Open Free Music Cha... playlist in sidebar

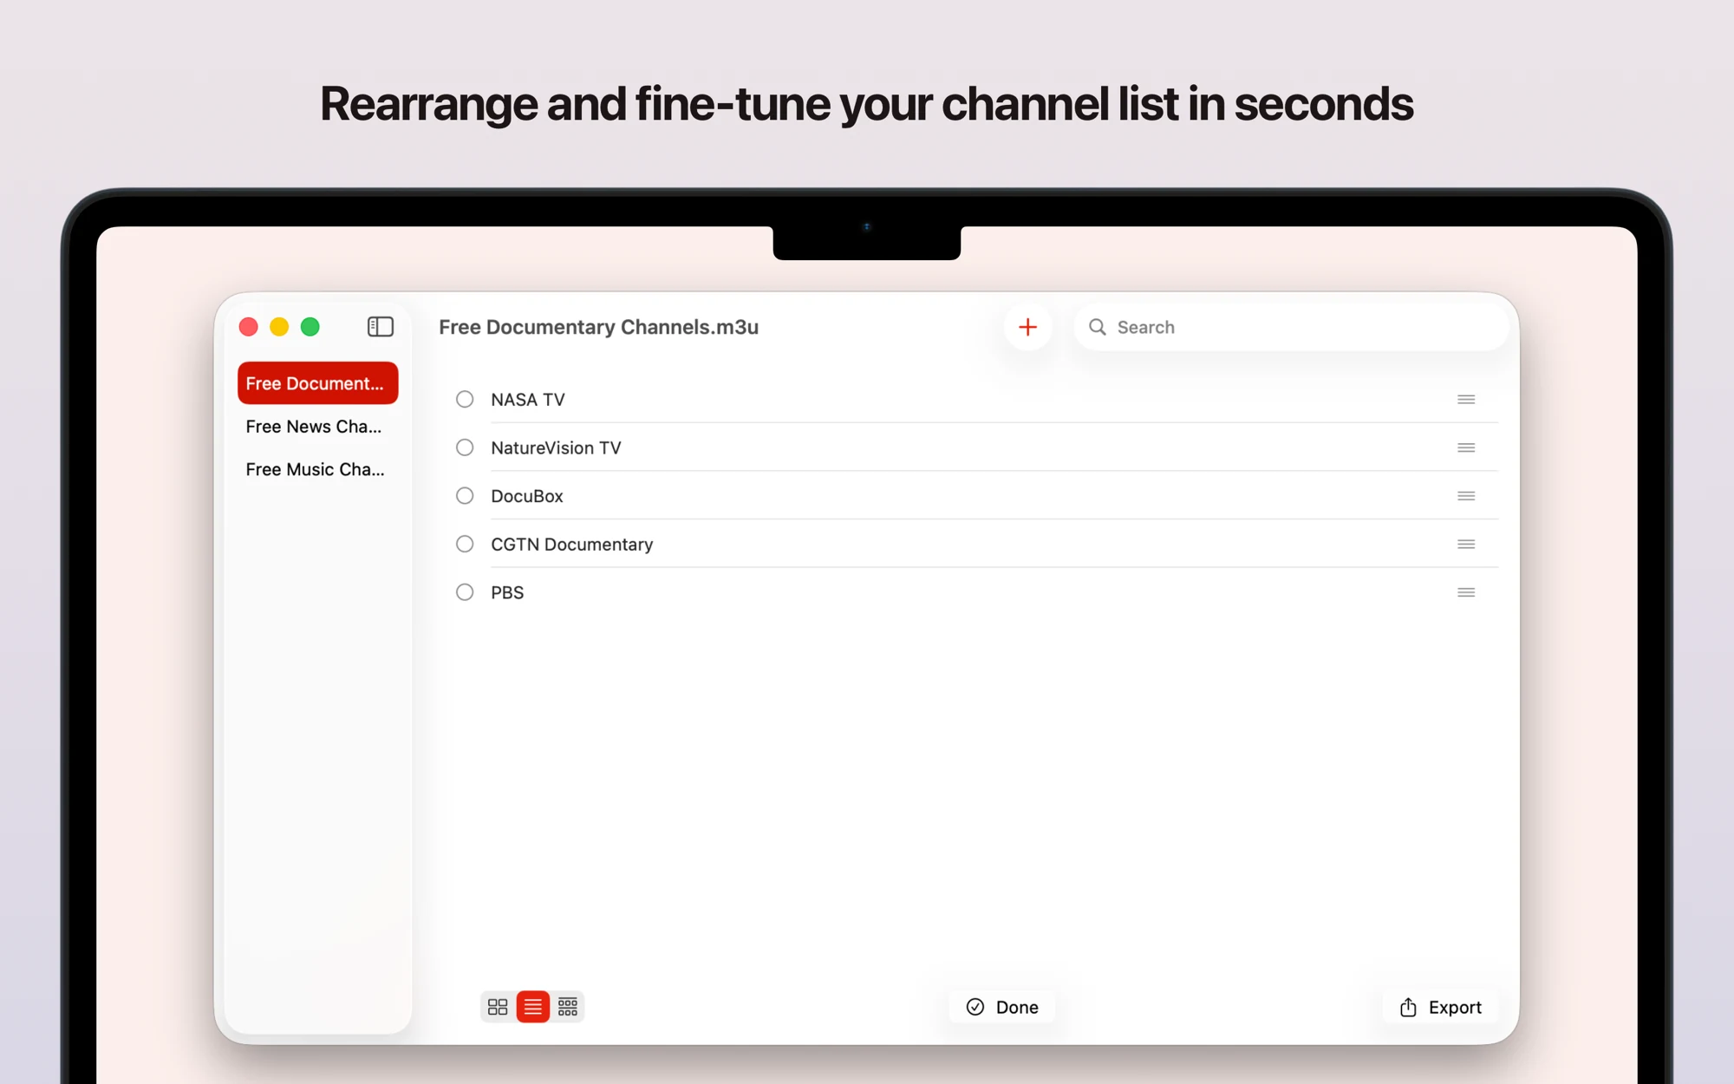pyautogui.click(x=317, y=469)
